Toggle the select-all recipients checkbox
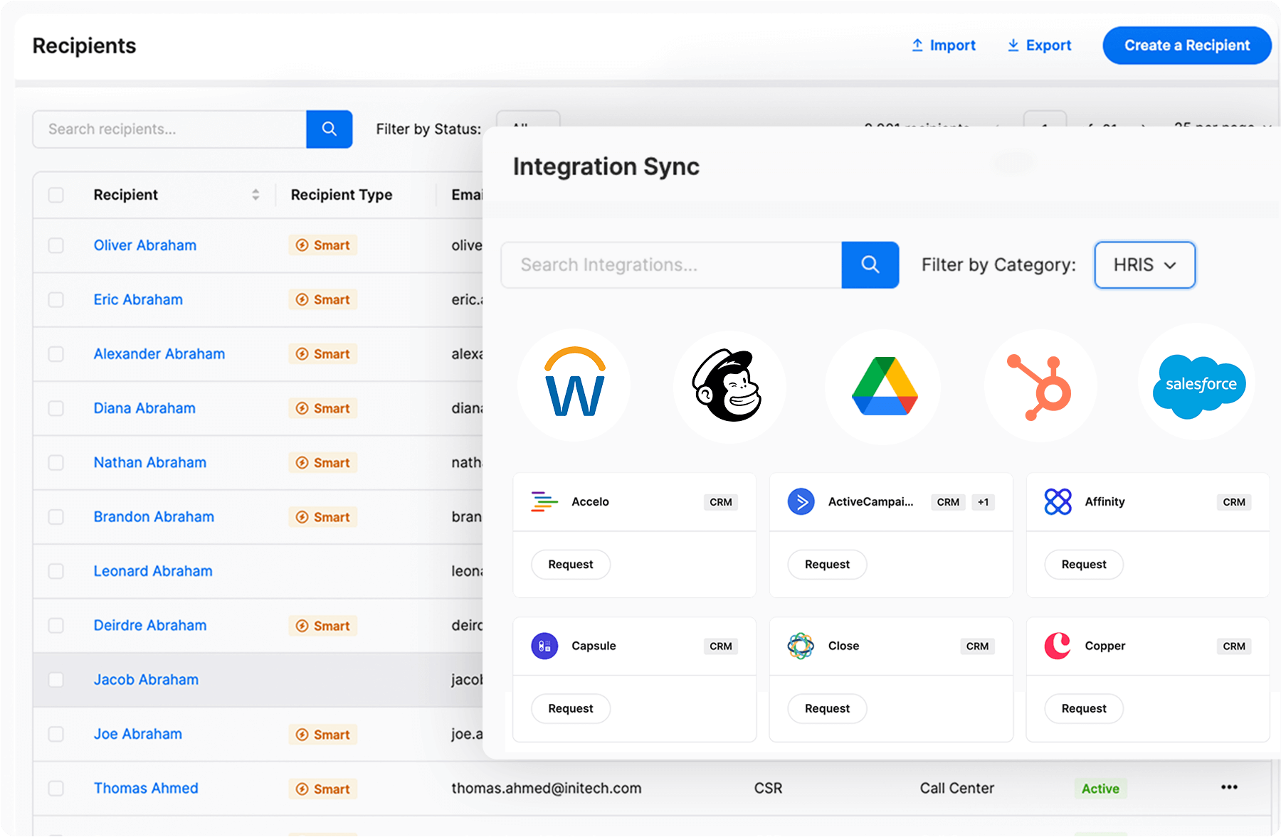Image resolution: width=1281 pixels, height=837 pixels. click(56, 195)
